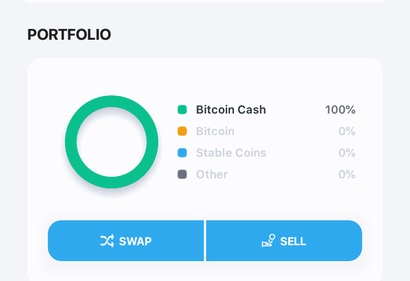Select the gray Other color swatch
Screen dimensions: 410x281
pos(182,174)
